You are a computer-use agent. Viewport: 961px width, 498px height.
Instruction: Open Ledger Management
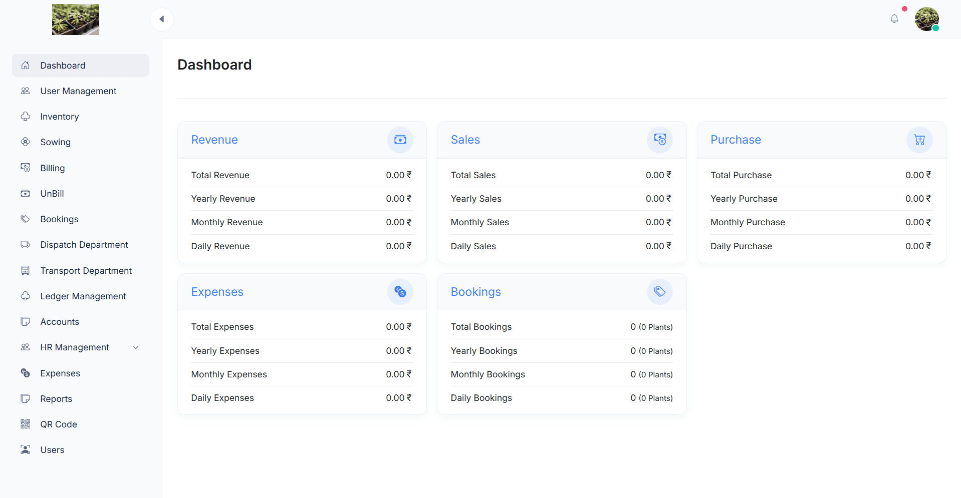[83, 296]
